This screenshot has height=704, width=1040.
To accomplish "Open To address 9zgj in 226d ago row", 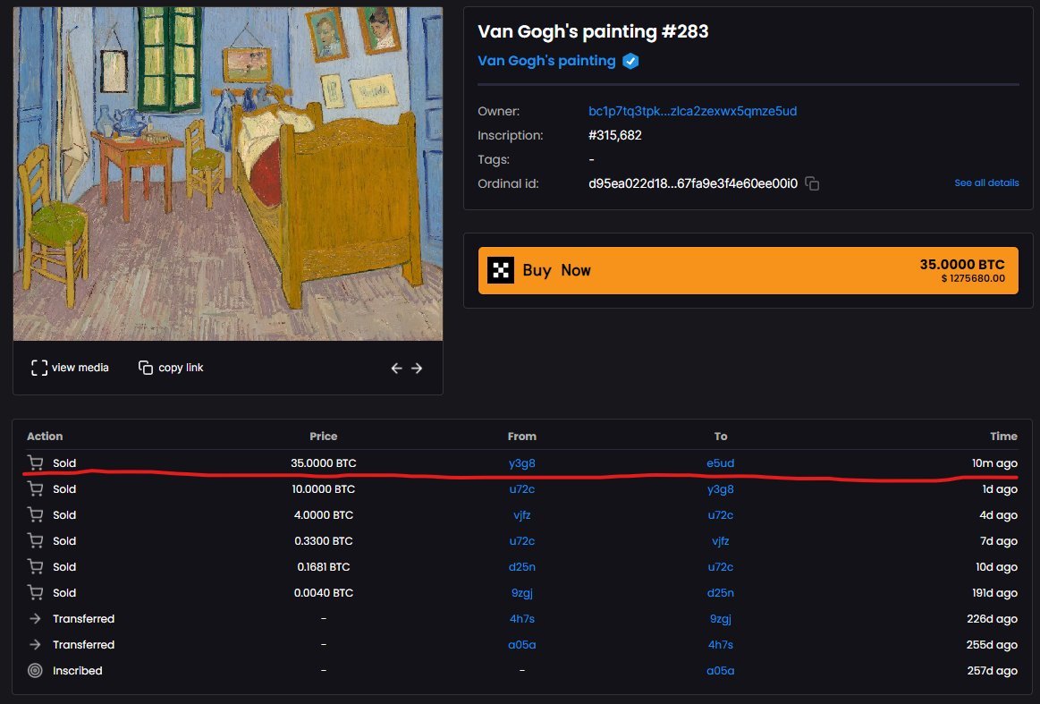I will pos(720,618).
